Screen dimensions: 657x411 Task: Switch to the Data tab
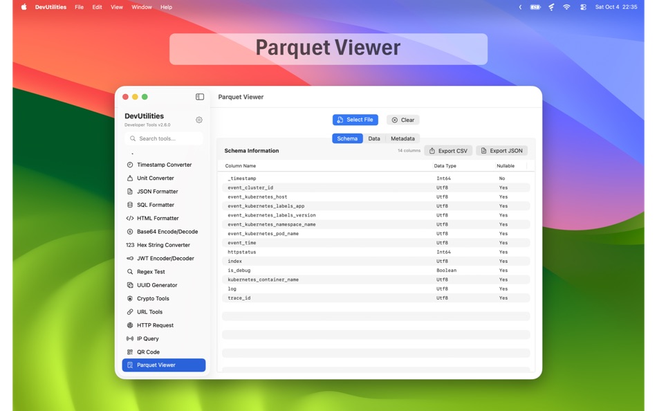pos(374,138)
